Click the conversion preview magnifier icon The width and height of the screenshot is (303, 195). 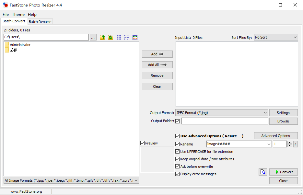pyautogui.click(x=263, y=172)
